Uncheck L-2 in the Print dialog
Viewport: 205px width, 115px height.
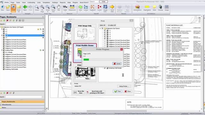coord(105,32)
